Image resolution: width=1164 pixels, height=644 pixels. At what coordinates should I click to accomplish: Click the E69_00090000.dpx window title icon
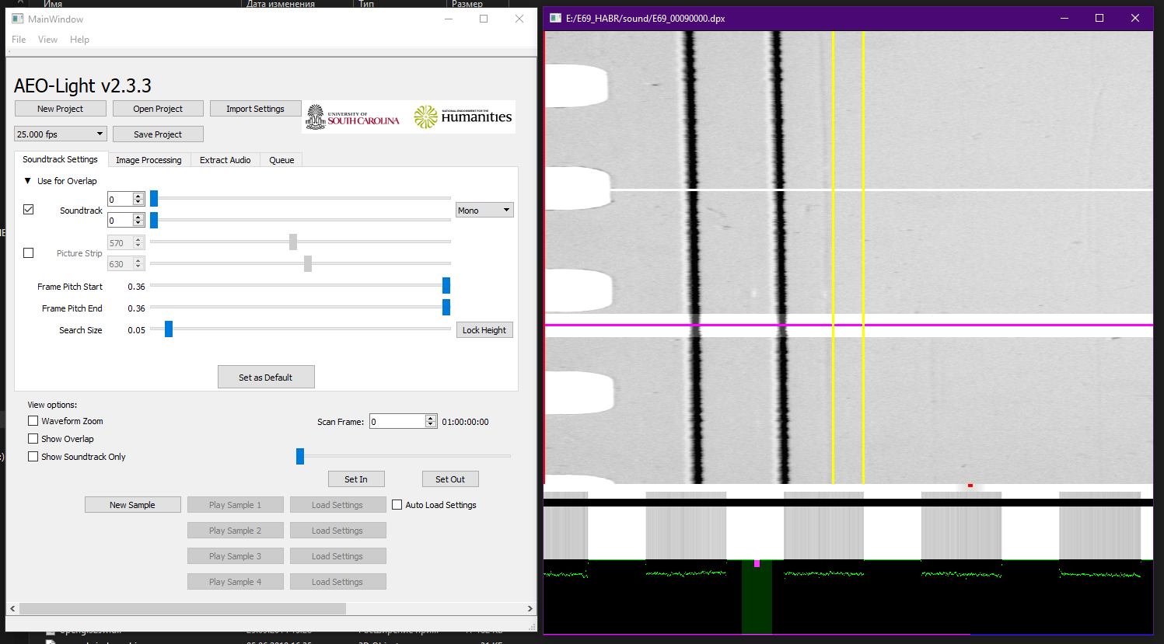[x=555, y=18]
